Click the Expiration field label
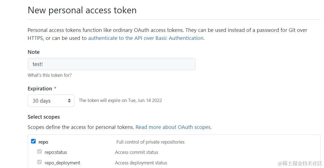The width and height of the screenshot is (324, 168). click(x=40, y=89)
